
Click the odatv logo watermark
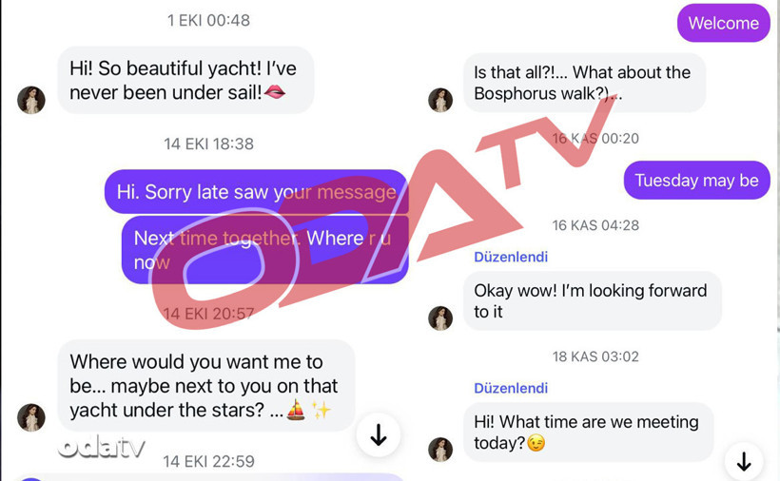click(101, 447)
